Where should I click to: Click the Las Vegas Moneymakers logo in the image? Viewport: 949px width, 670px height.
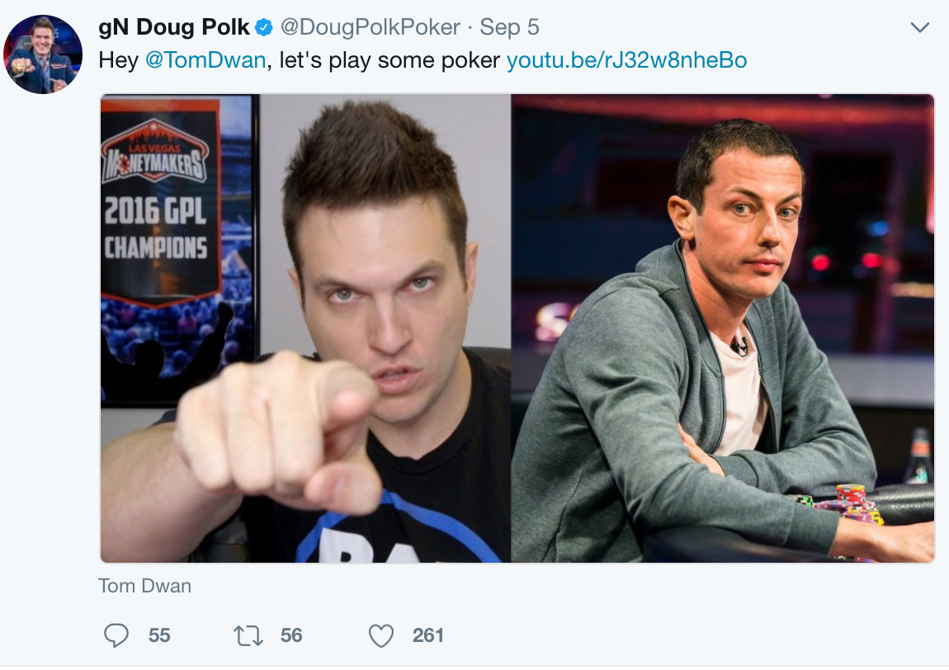[155, 151]
